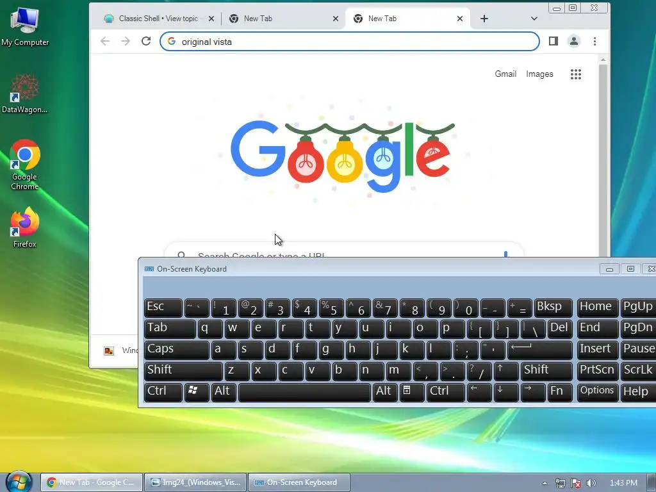Viewport: 656px width, 492px height.
Task: Click the Insert key
Action: click(598, 350)
